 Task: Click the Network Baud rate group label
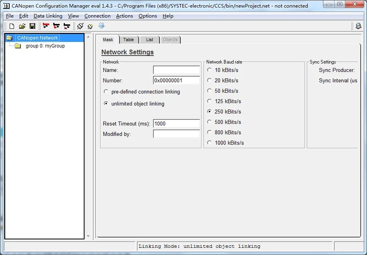tap(224, 62)
